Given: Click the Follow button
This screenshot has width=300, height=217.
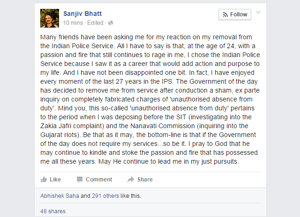Looking at the screenshot, I should (235, 14).
